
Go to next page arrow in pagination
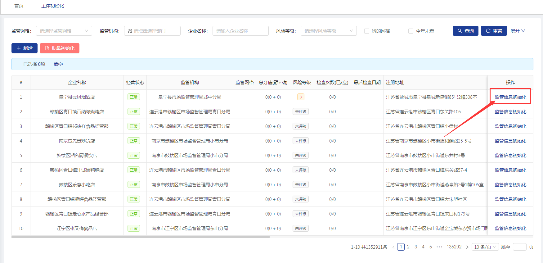[467, 247]
